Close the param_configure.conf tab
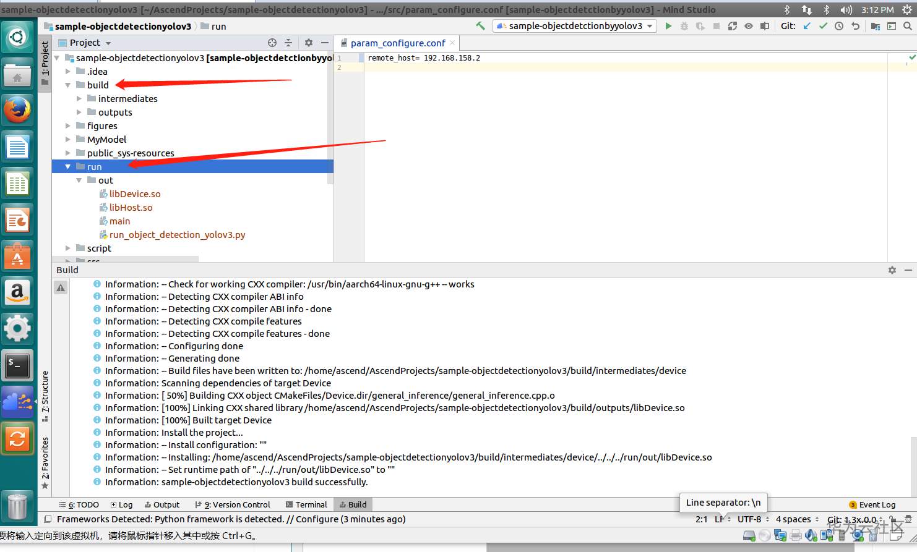 [452, 43]
